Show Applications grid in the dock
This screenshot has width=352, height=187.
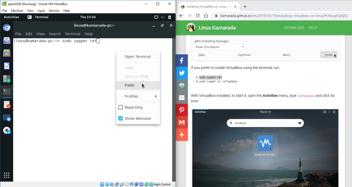7,175
